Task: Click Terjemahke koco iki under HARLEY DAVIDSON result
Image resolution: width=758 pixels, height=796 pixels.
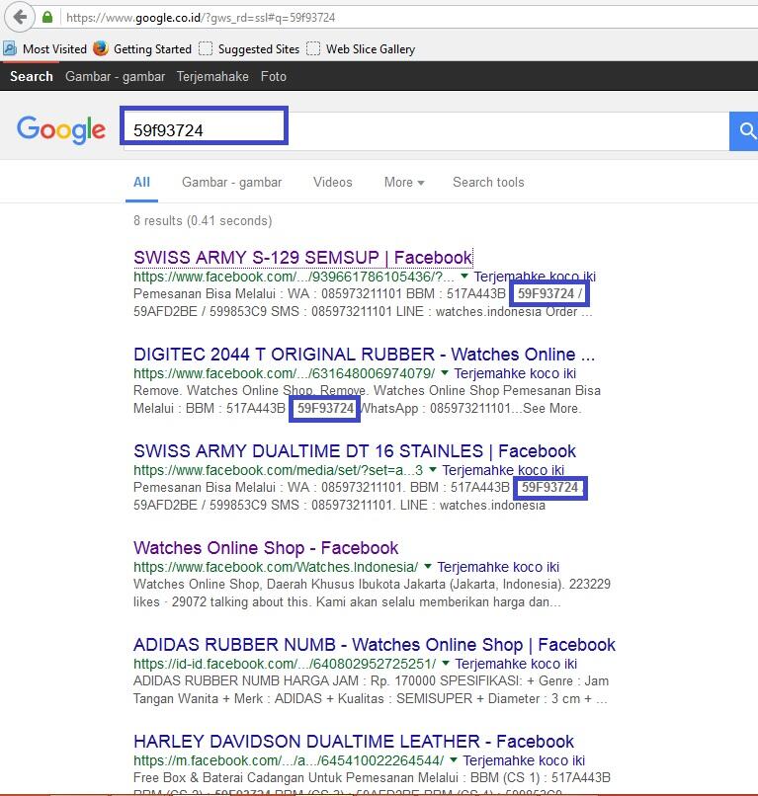Action: click(x=524, y=761)
